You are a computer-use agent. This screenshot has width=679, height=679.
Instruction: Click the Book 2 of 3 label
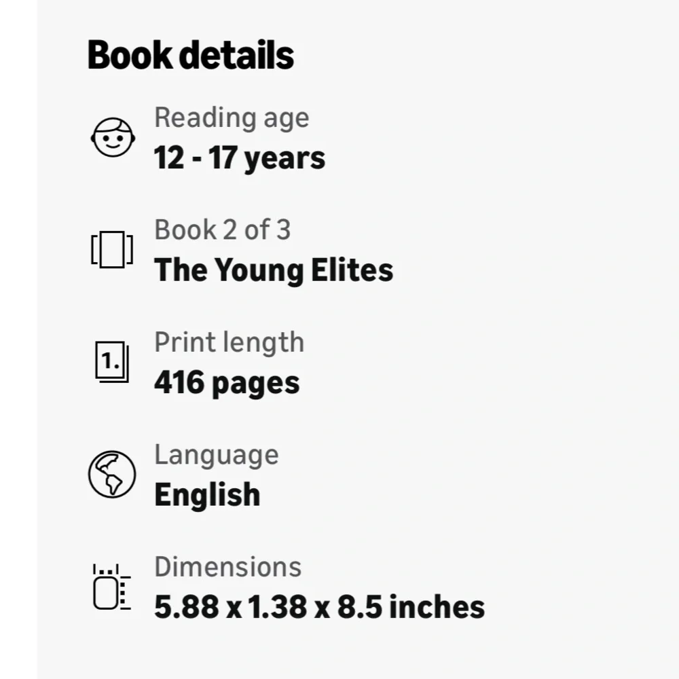pos(223,230)
